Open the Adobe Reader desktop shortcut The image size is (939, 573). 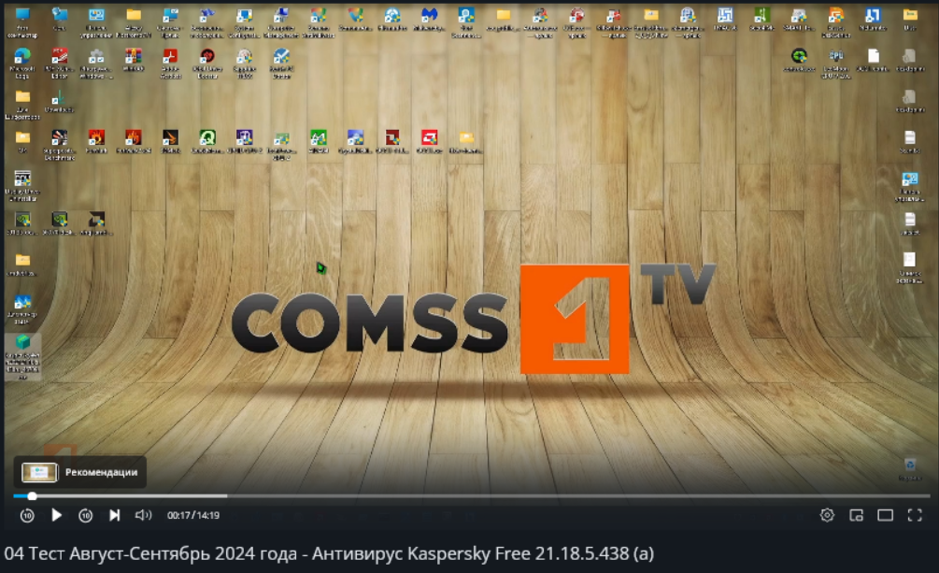pos(170,64)
